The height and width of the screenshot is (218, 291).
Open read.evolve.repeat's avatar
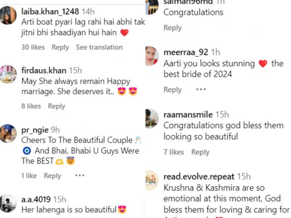click(152, 180)
